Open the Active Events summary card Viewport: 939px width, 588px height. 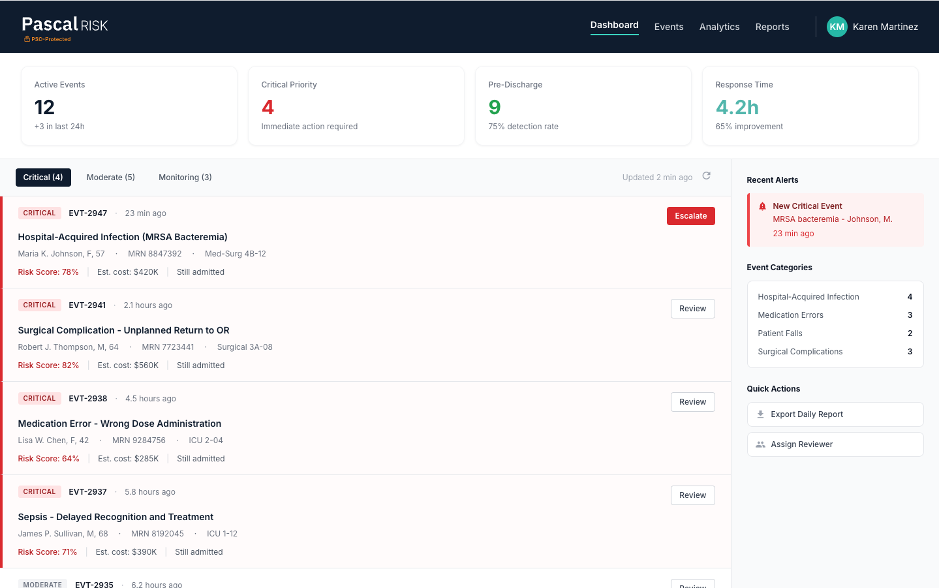[x=129, y=106]
